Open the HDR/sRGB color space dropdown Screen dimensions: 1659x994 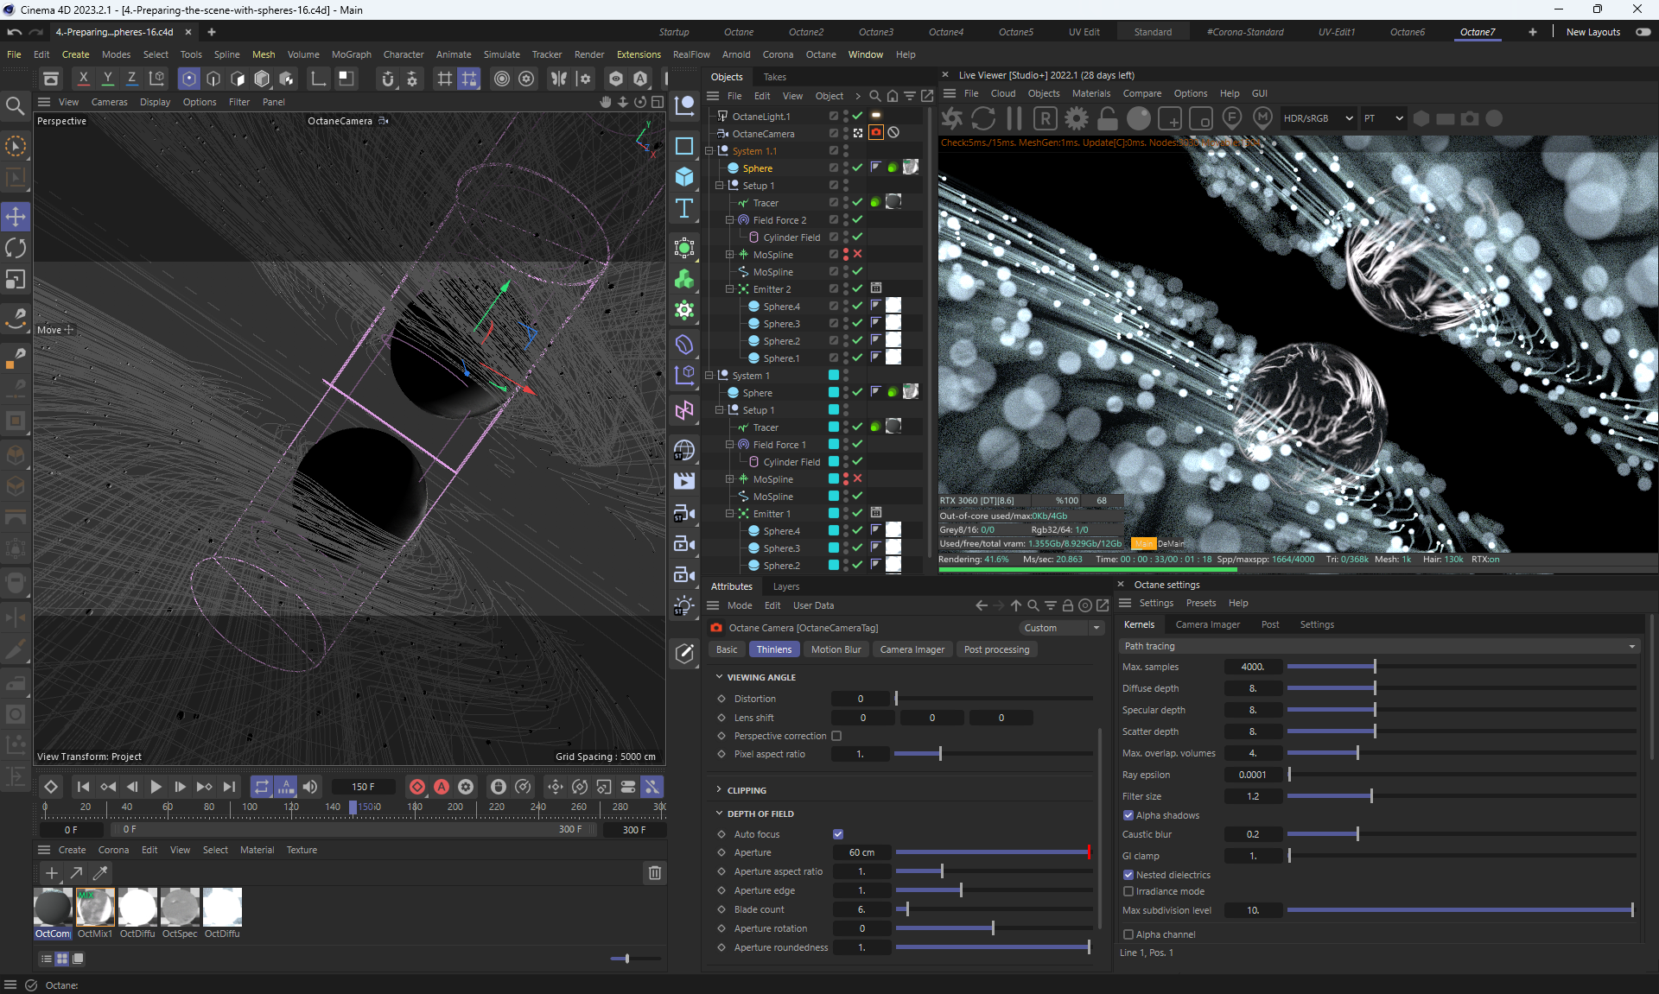click(x=1317, y=118)
